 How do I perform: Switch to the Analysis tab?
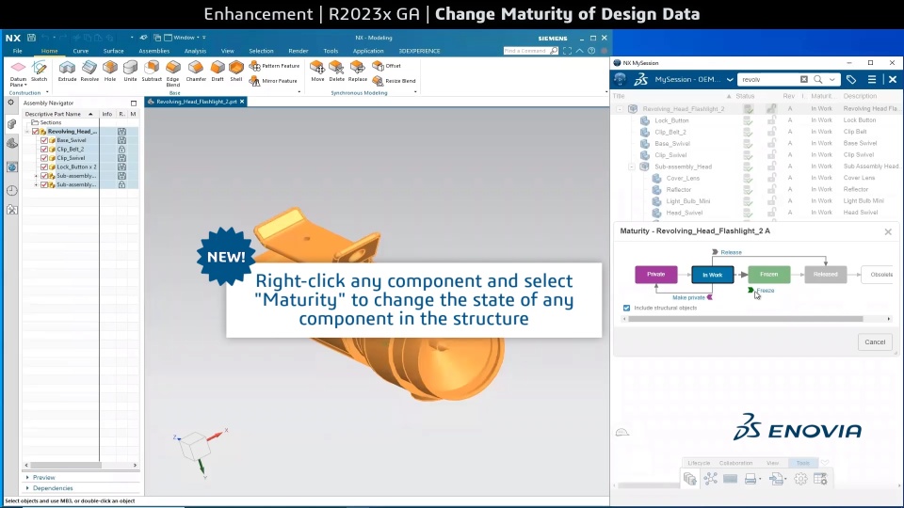click(x=195, y=51)
